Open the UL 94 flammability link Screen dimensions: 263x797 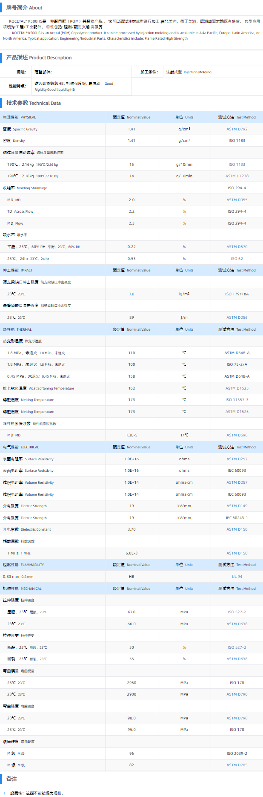coord(237,577)
